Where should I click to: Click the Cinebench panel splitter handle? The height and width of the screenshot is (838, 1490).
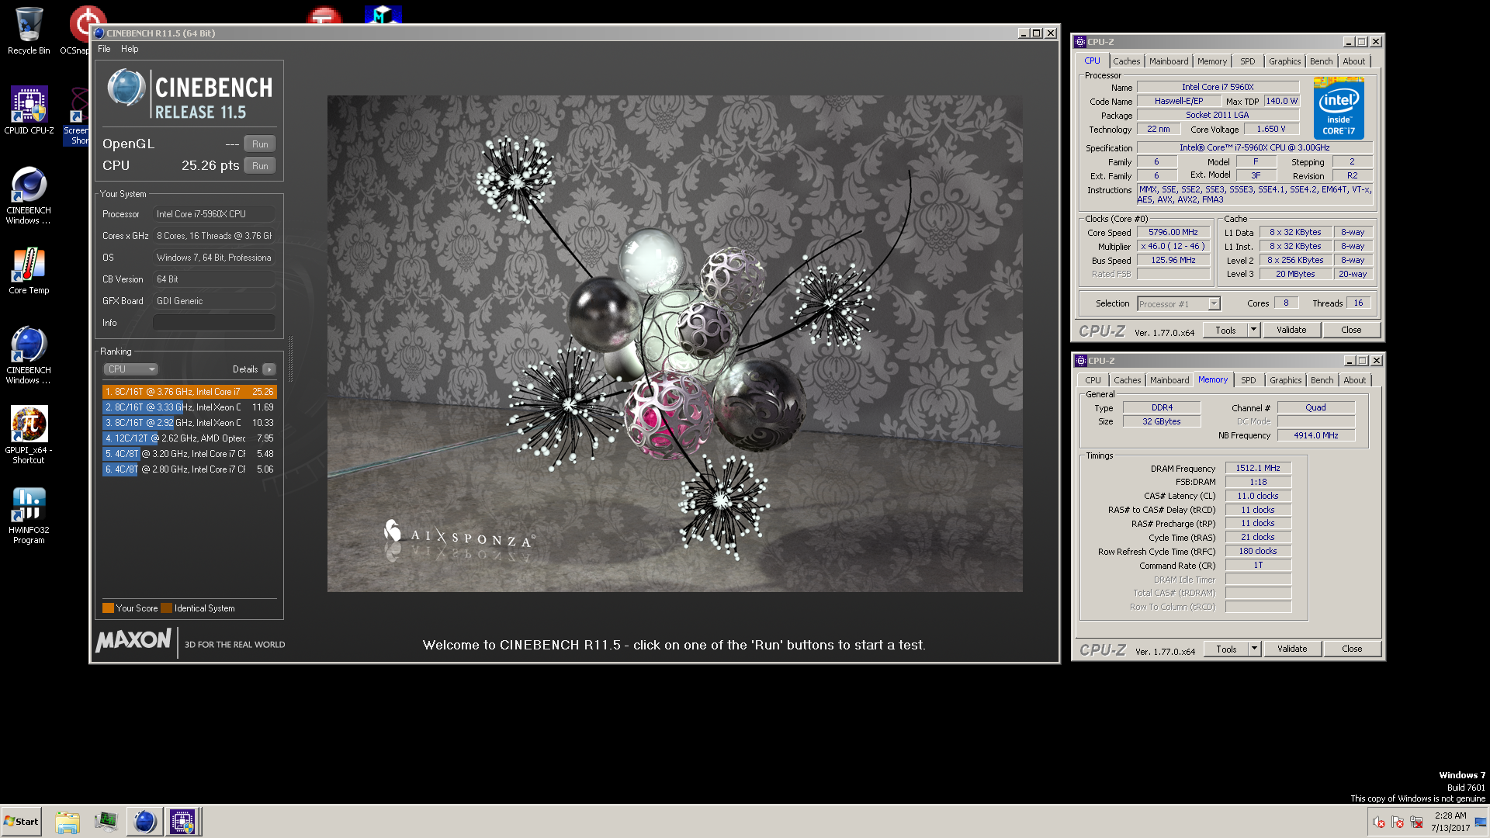coord(291,359)
